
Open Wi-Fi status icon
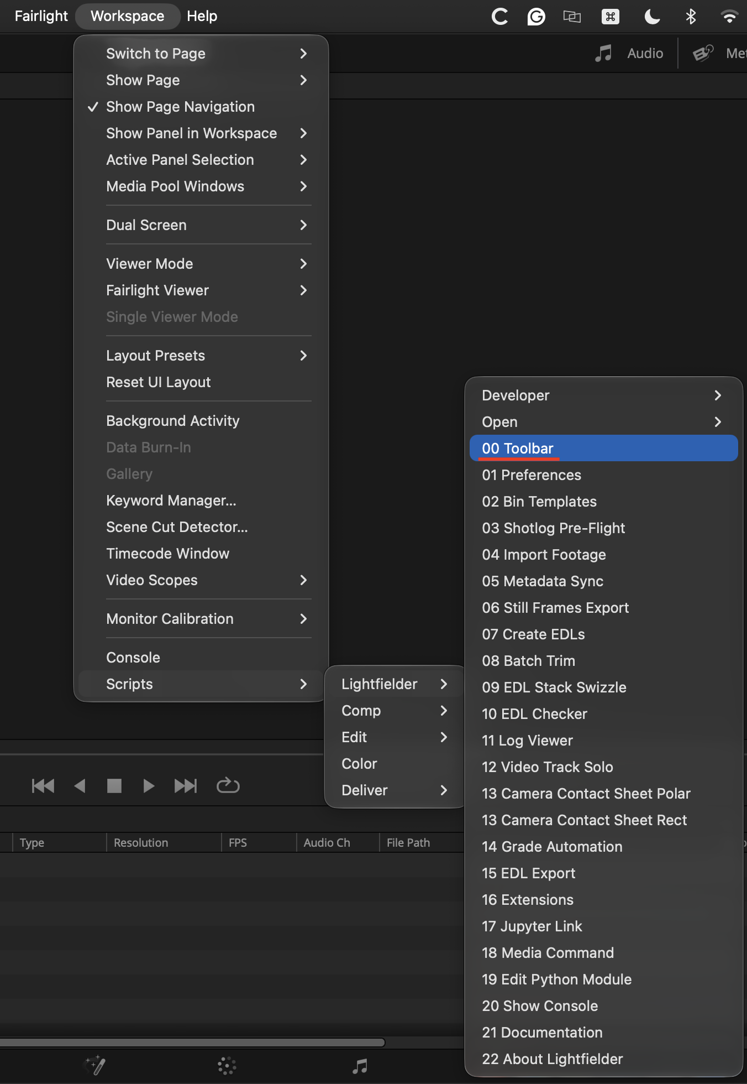point(729,17)
